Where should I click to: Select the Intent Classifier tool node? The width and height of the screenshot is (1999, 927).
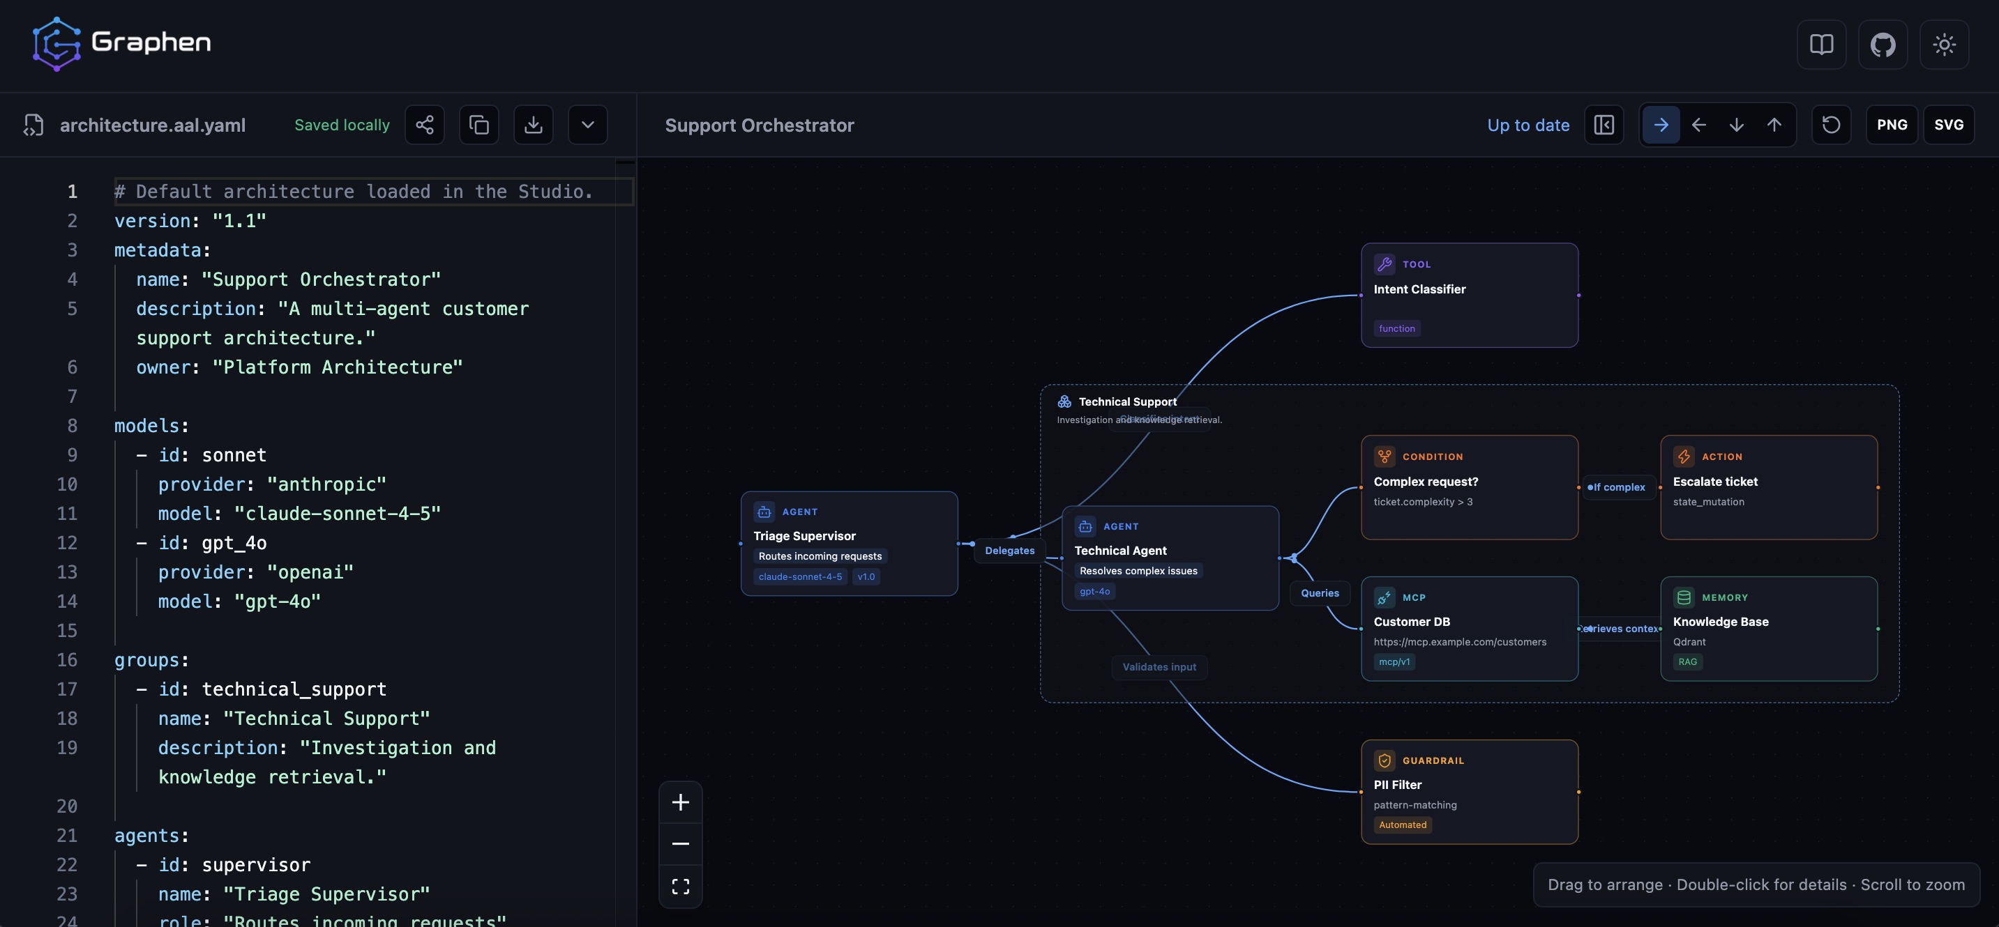click(x=1469, y=296)
